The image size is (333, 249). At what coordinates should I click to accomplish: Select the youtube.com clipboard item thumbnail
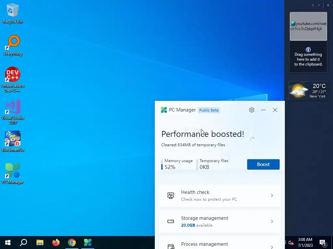pyautogui.click(x=308, y=26)
